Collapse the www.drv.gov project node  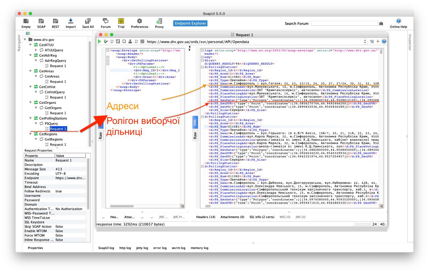tap(25, 40)
